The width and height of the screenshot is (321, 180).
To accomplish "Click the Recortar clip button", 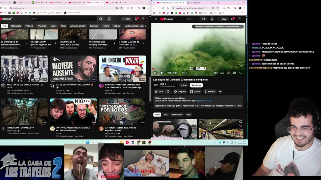I will pyautogui.click(x=210, y=91).
